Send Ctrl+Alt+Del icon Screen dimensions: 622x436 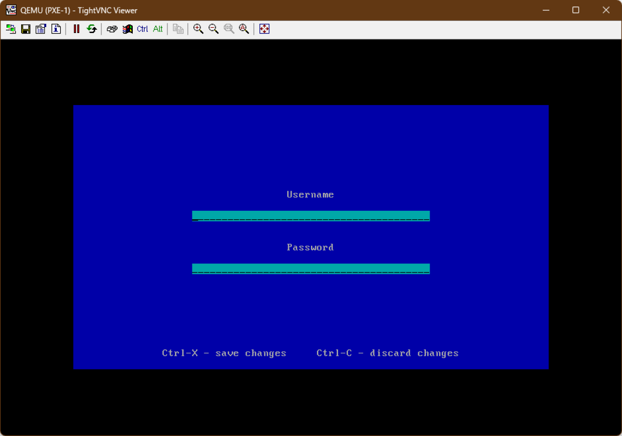[x=112, y=29]
